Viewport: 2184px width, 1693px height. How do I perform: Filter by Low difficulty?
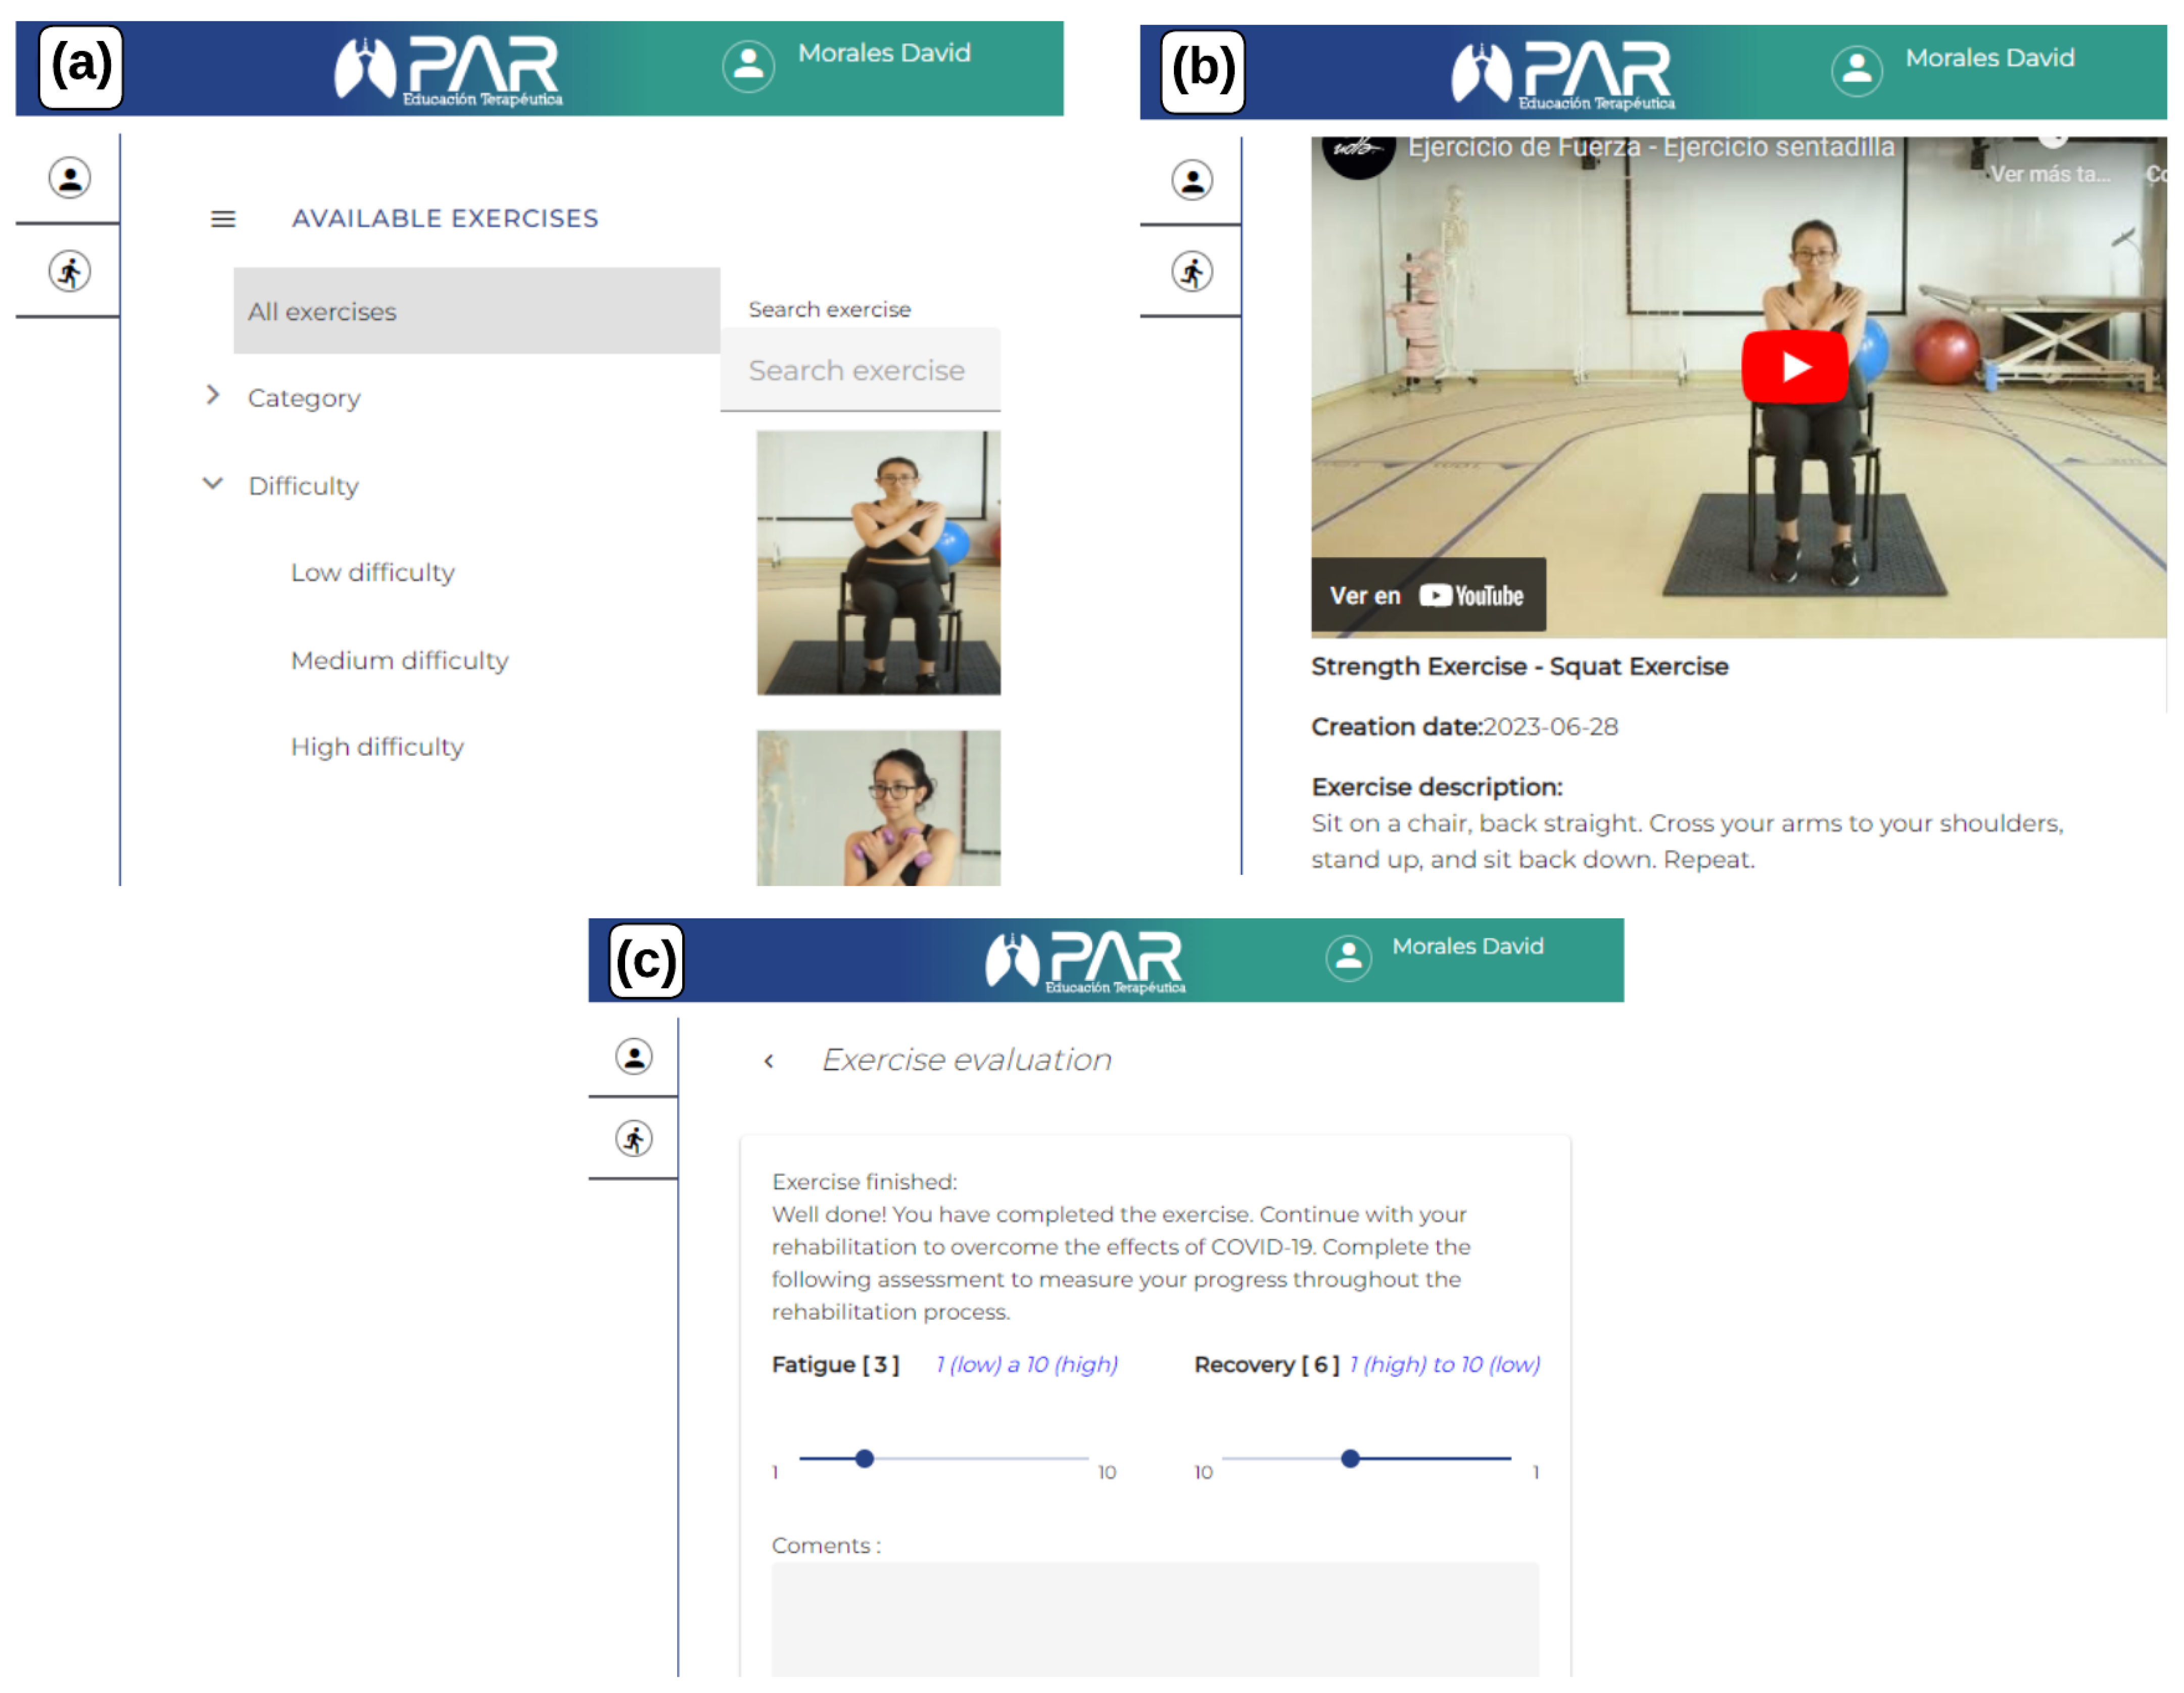click(372, 573)
